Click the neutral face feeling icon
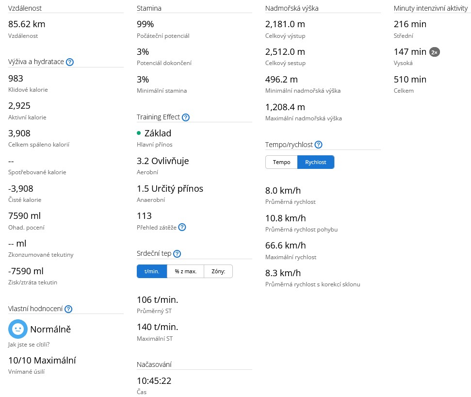The height and width of the screenshot is (397, 471). [x=17, y=329]
